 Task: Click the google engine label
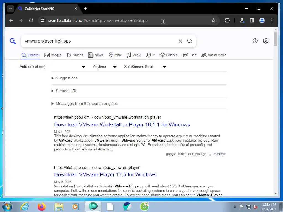(171, 154)
